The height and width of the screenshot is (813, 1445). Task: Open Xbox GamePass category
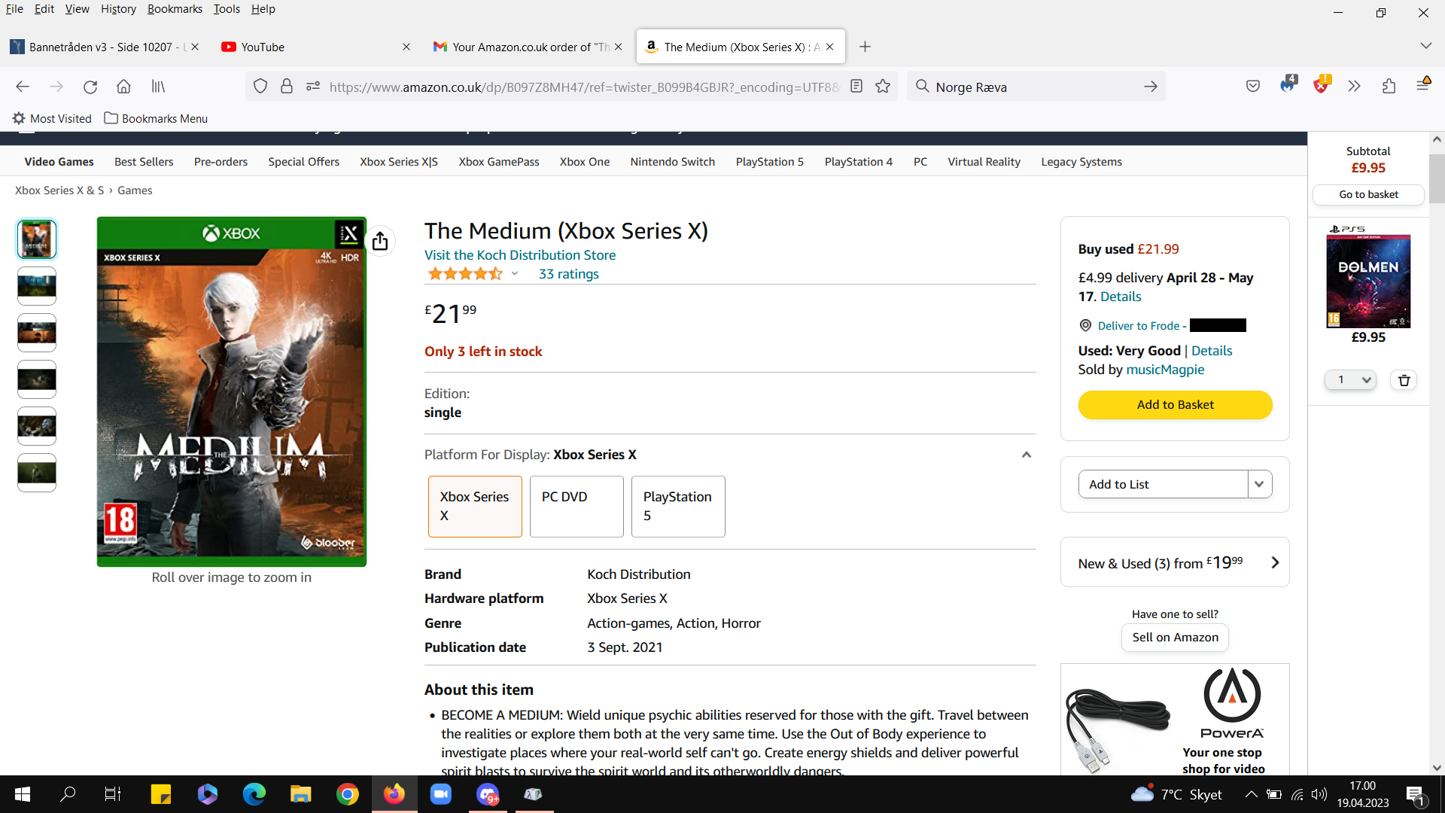pos(499,162)
